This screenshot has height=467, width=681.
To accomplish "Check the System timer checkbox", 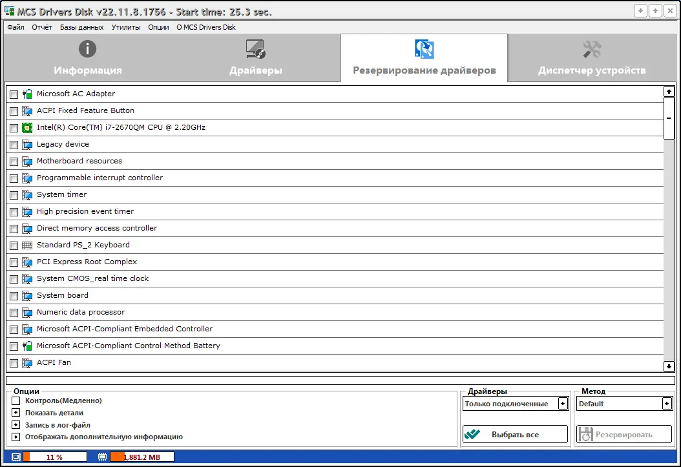I will pyautogui.click(x=14, y=195).
